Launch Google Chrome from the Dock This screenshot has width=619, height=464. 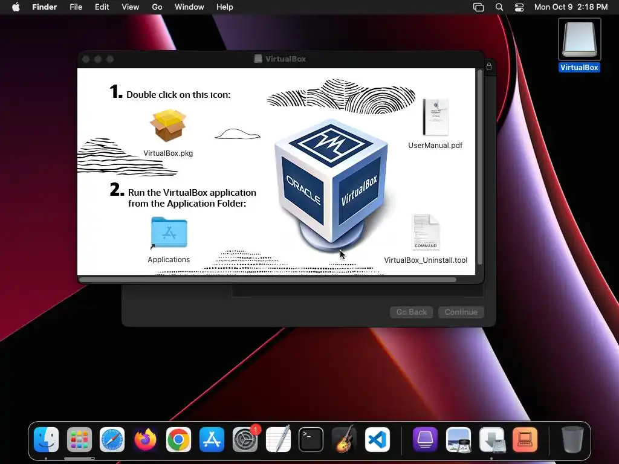pyautogui.click(x=178, y=440)
